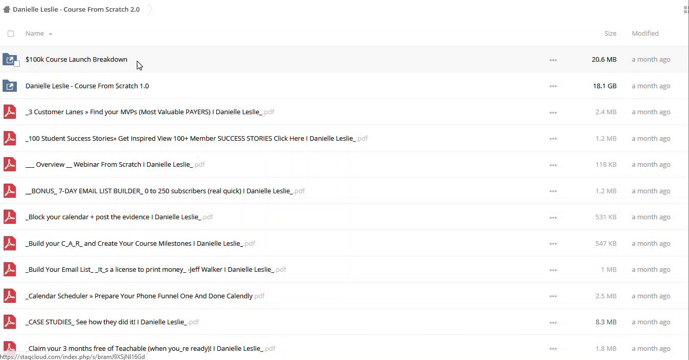Viewport: 689px width, 360px height.
Task: Open the grid view toggle icon
Action: point(685,9)
